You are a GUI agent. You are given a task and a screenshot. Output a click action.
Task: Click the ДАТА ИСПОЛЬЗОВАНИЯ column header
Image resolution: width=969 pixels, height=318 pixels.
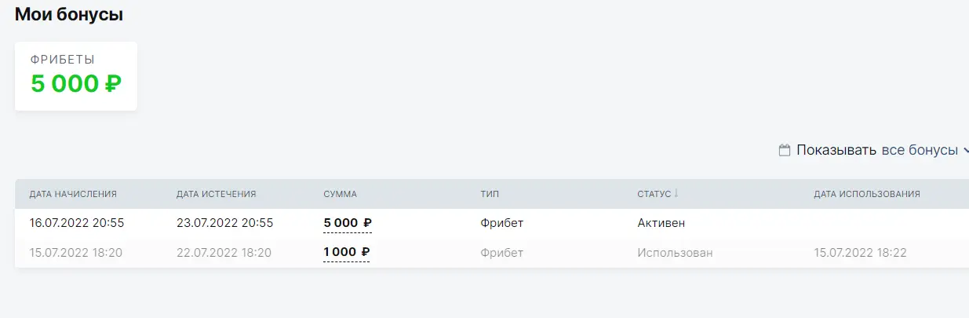point(866,194)
